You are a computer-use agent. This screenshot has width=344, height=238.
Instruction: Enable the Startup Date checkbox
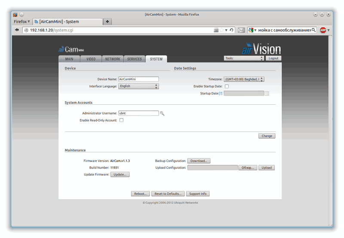click(227, 86)
